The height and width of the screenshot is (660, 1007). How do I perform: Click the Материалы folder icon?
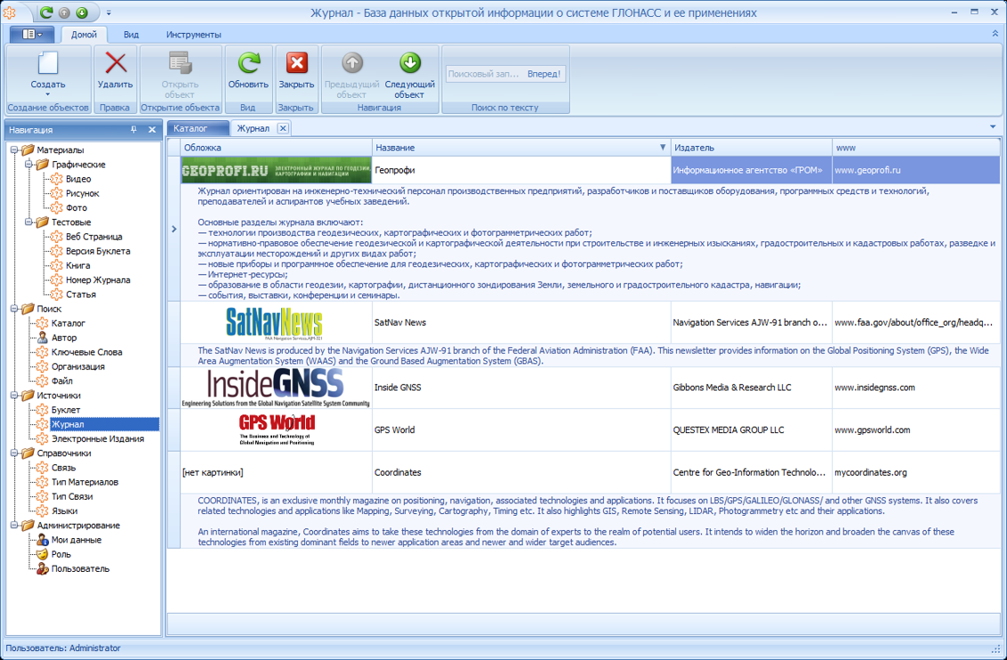click(28, 149)
